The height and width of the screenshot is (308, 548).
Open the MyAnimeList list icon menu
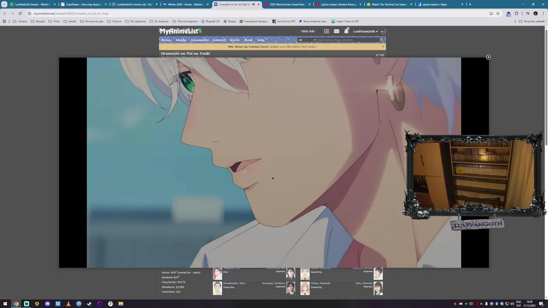tap(326, 31)
